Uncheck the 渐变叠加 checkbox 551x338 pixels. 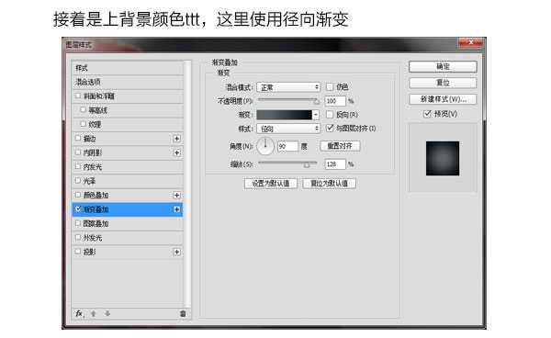click(78, 209)
